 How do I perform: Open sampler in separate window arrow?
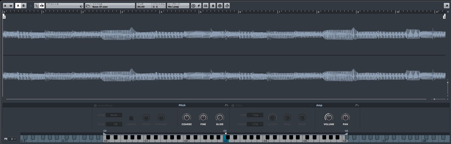[446, 6]
